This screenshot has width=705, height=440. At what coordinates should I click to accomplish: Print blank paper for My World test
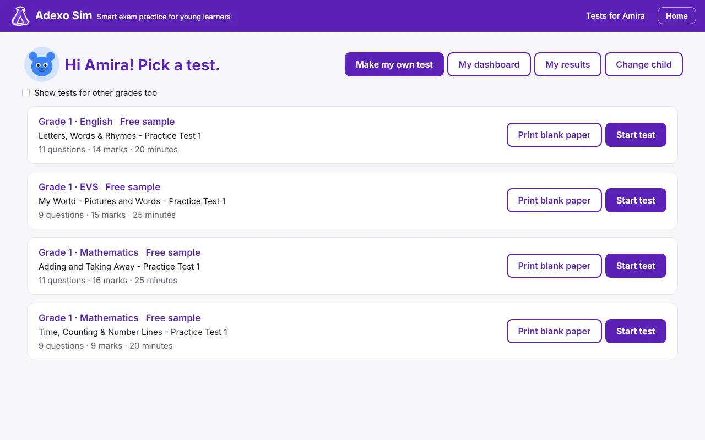(x=554, y=200)
